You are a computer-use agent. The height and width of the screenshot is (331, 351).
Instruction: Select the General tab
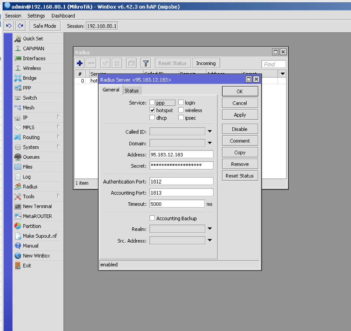coord(111,90)
